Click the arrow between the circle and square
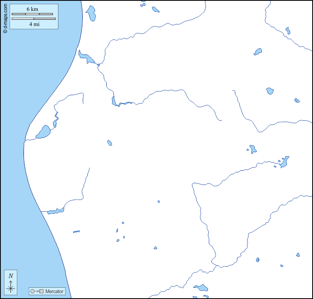 37,291
